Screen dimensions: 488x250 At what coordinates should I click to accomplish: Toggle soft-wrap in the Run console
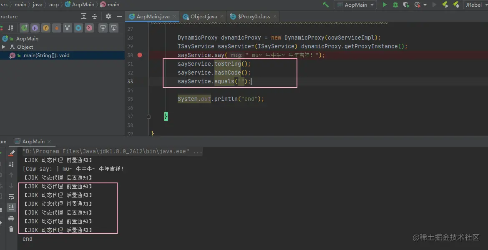click(11, 197)
